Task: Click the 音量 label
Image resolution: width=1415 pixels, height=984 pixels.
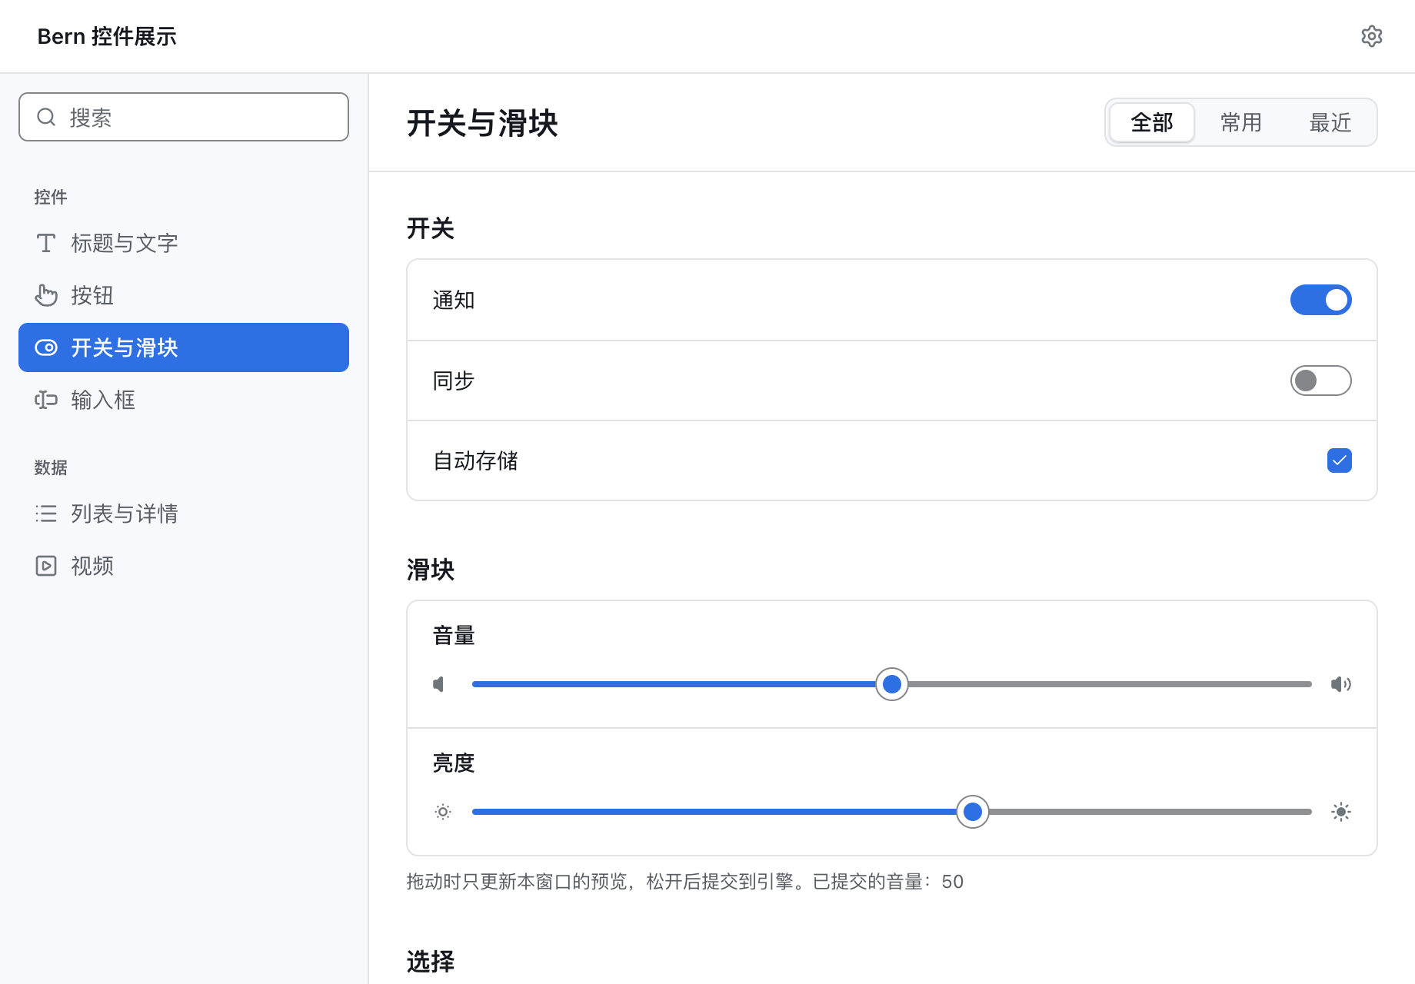Action: click(454, 636)
